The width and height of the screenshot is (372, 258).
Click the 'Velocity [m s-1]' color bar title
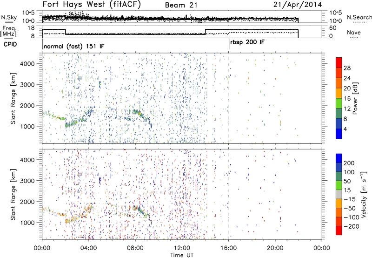pos(364,194)
